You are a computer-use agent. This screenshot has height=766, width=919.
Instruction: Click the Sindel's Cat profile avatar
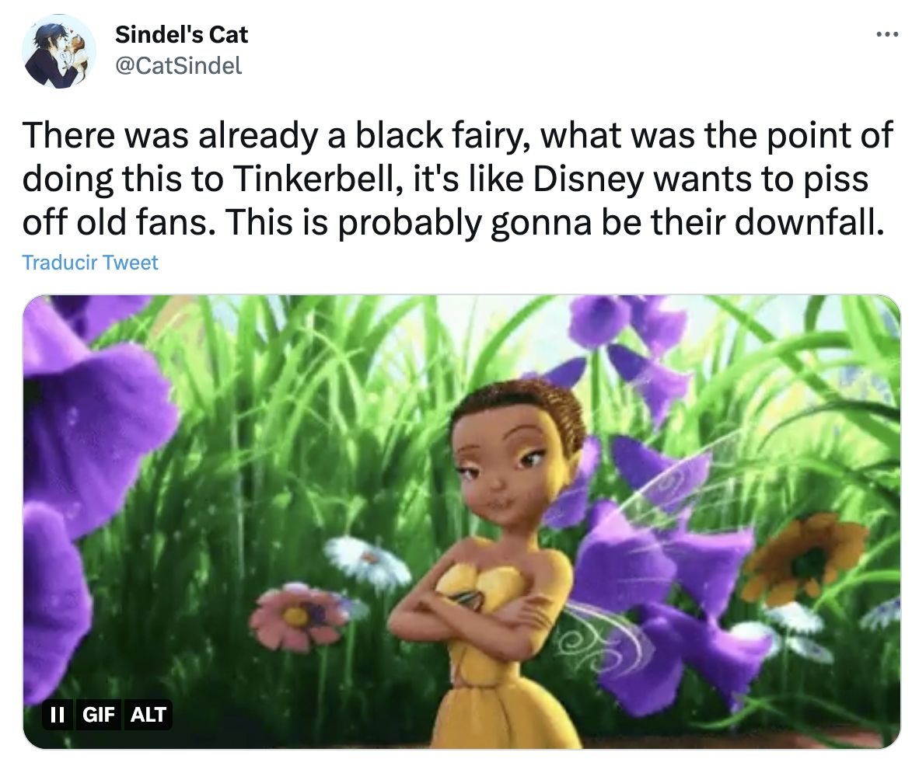tap(59, 50)
